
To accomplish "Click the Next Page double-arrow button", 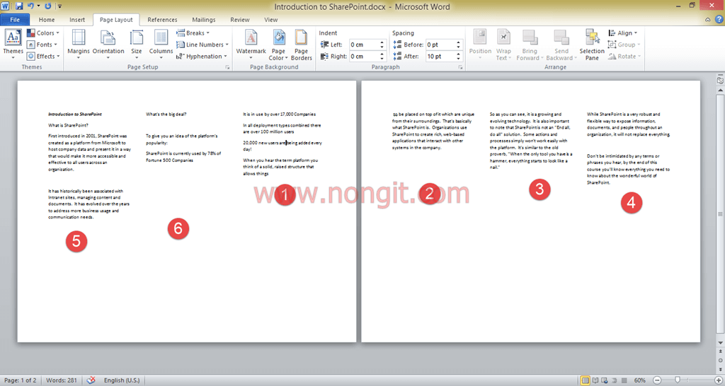I will point(720,369).
